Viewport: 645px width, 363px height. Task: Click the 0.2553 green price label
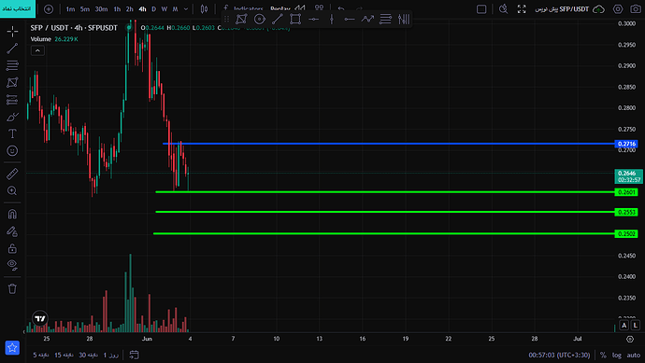[x=626, y=213]
